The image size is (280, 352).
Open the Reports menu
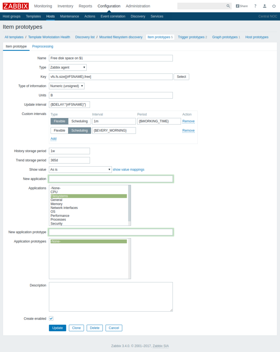pos(85,6)
